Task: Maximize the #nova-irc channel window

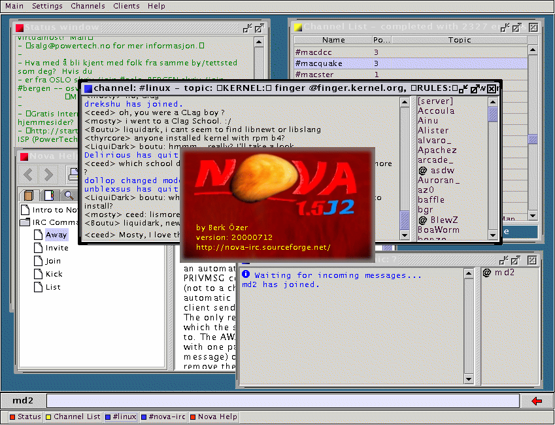Action: click(x=516, y=261)
